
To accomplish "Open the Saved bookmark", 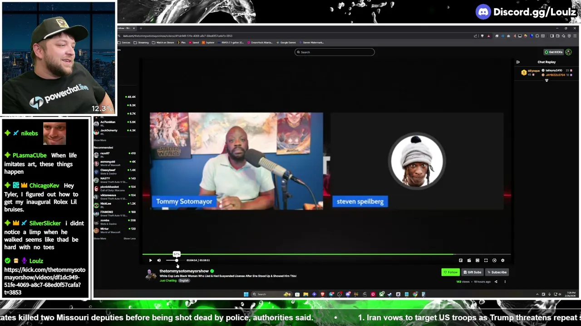I will (194, 43).
